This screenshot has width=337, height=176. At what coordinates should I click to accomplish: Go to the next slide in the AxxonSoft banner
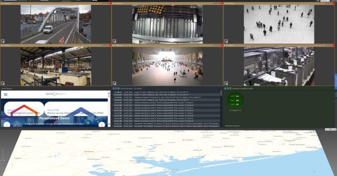(x=102, y=125)
